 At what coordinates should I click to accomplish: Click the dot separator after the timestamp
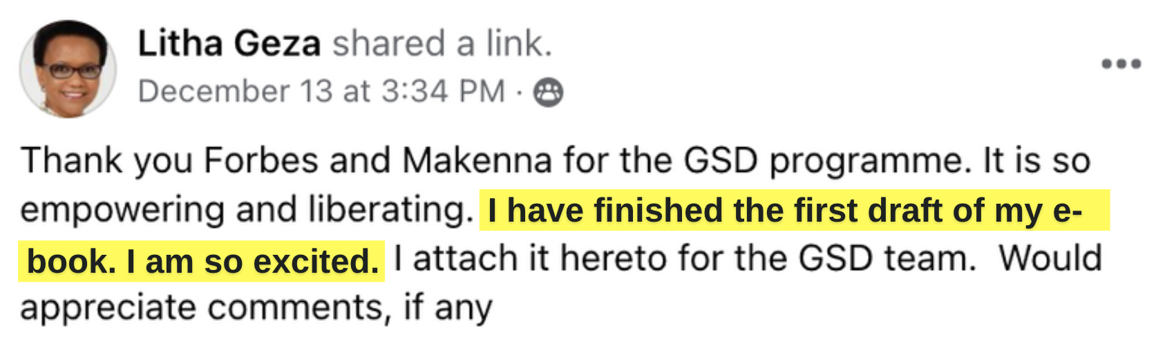[519, 93]
